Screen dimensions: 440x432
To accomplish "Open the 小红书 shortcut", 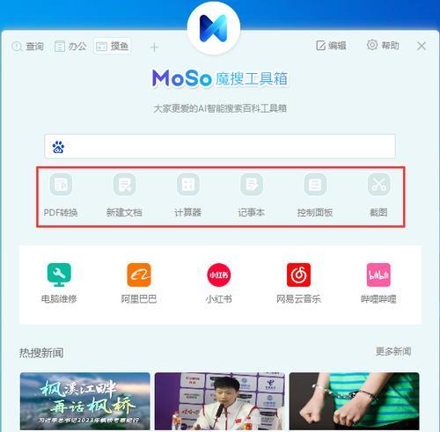I will pyautogui.click(x=219, y=275).
